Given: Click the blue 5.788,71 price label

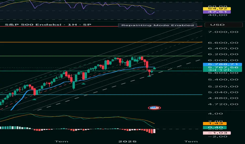Looking at the screenshot, I should pos(222,64).
